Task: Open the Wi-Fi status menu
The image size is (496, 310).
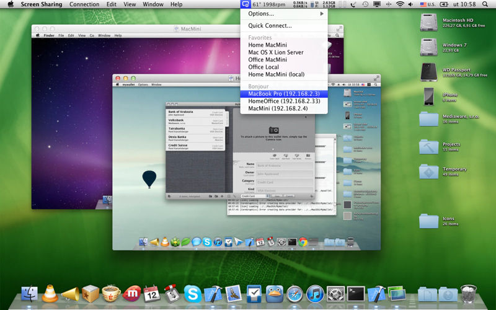Action: (400, 4)
